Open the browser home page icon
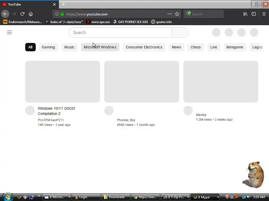Image resolution: width=269 pixels, height=201 pixels. (x=31, y=14)
